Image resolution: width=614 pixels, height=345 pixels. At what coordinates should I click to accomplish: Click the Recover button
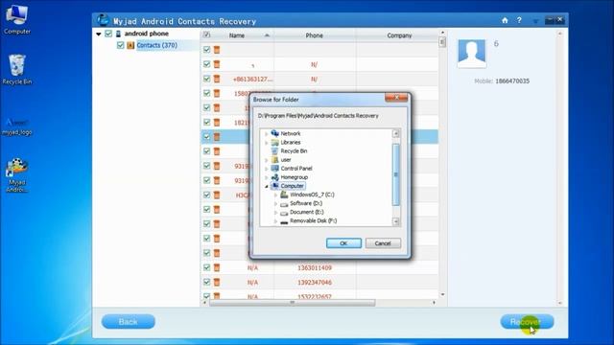pyautogui.click(x=527, y=322)
